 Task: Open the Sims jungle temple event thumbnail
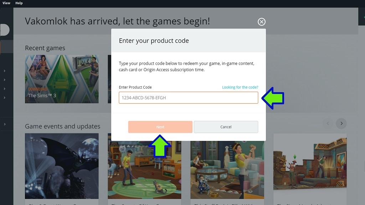click(310, 166)
